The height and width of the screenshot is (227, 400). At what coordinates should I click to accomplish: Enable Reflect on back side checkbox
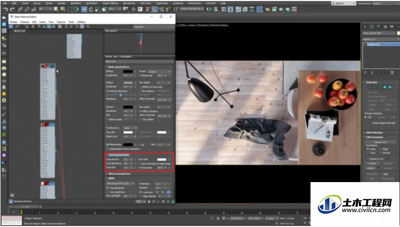pos(140,87)
